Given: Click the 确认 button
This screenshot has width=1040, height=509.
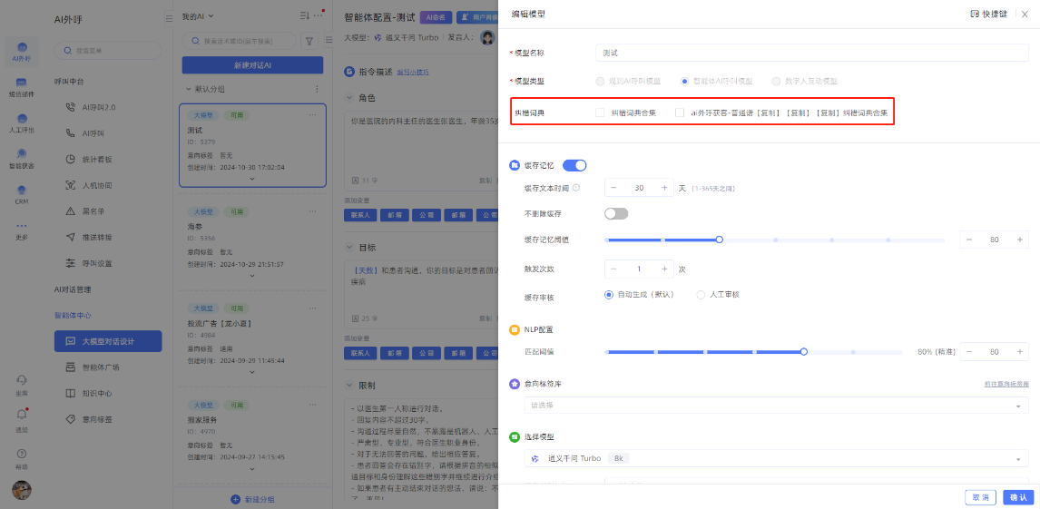Looking at the screenshot, I should click(x=1016, y=497).
